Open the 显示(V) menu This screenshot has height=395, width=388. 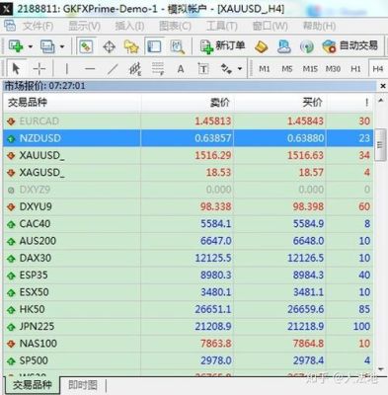click(84, 26)
